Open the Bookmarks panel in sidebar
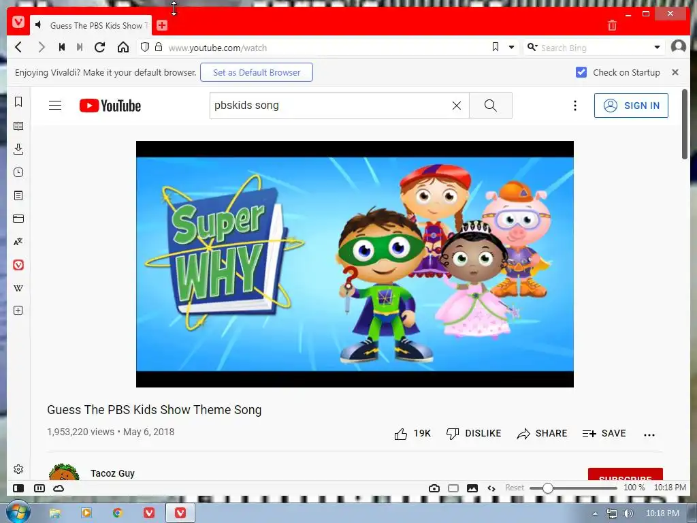This screenshot has width=697, height=523. coord(18,102)
